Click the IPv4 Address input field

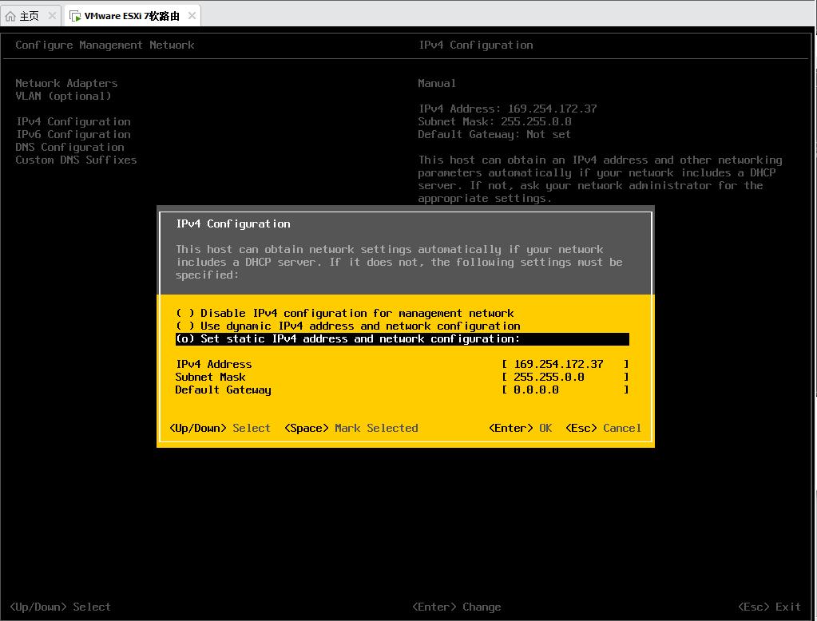[565, 364]
